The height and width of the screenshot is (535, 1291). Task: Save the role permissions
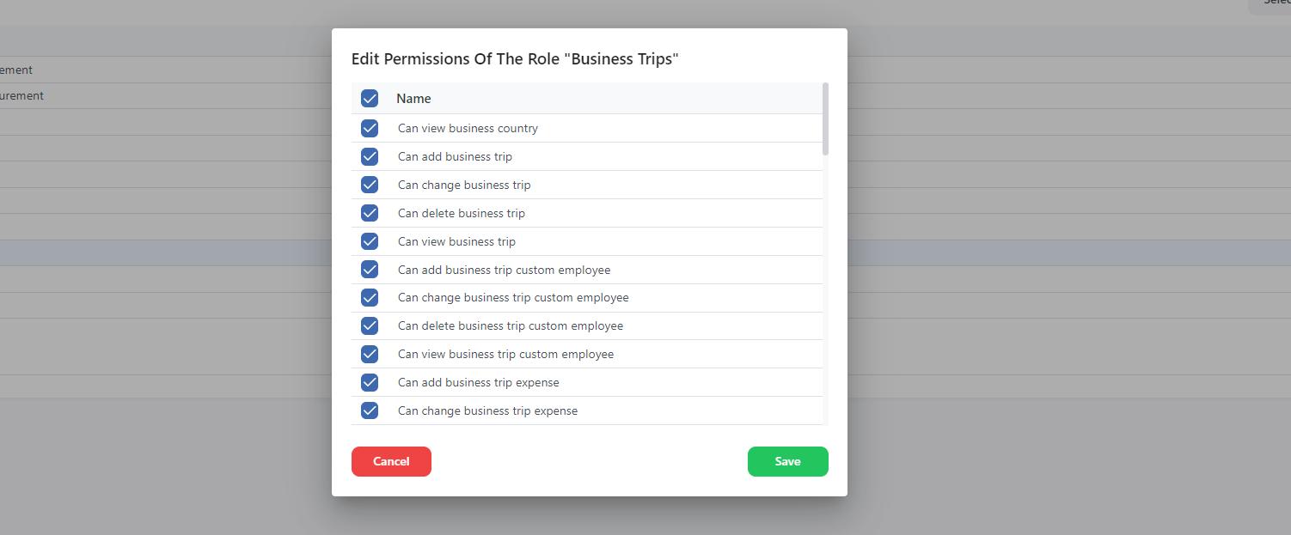(787, 461)
